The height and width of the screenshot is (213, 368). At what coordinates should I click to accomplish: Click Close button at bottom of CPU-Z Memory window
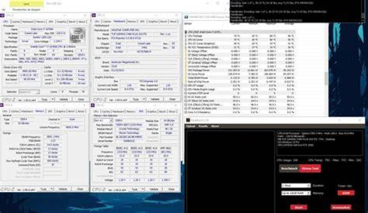click(80, 189)
